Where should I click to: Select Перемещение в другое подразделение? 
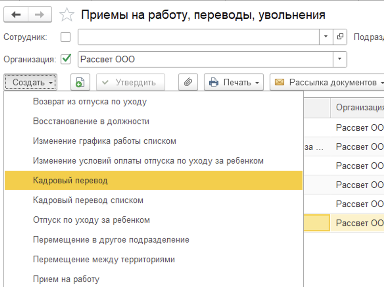(154, 240)
